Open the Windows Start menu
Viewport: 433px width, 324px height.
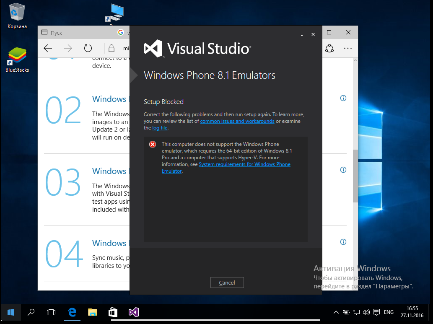(x=11, y=312)
